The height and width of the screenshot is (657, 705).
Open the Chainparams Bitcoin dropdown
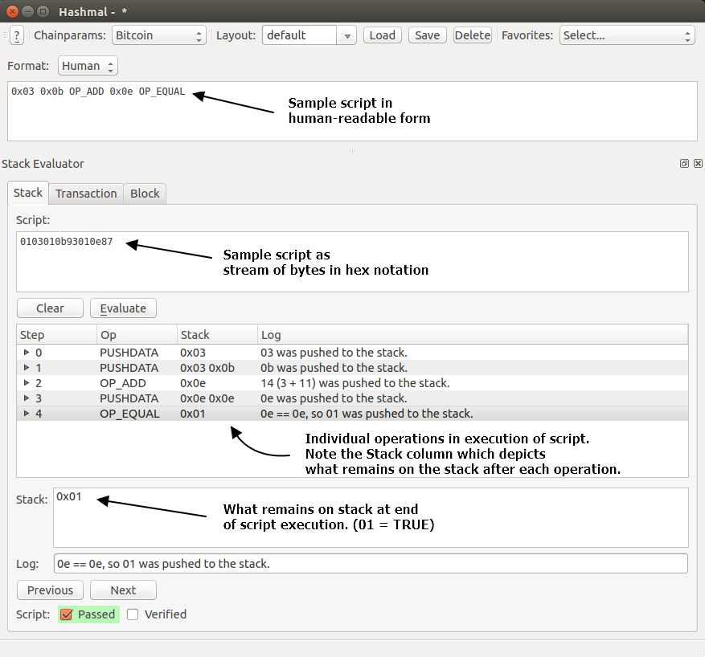[x=158, y=35]
